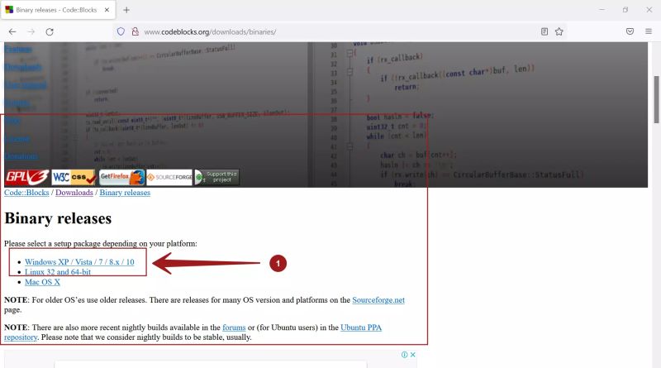Open the Ubuntu PPA repository link

[361, 327]
